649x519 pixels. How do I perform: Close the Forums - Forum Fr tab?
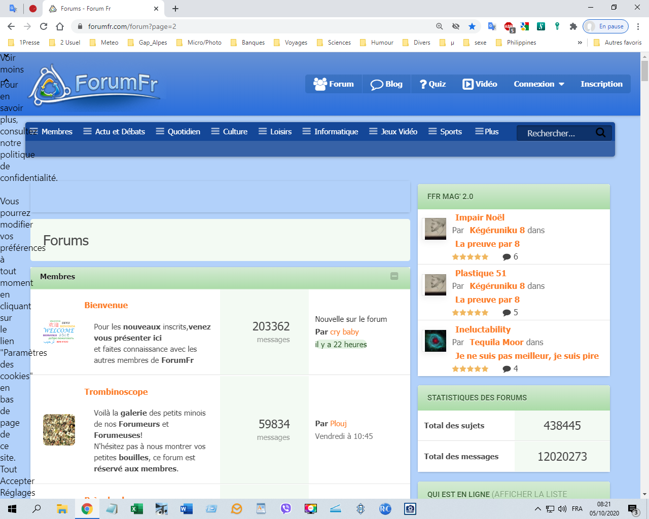coord(156,9)
